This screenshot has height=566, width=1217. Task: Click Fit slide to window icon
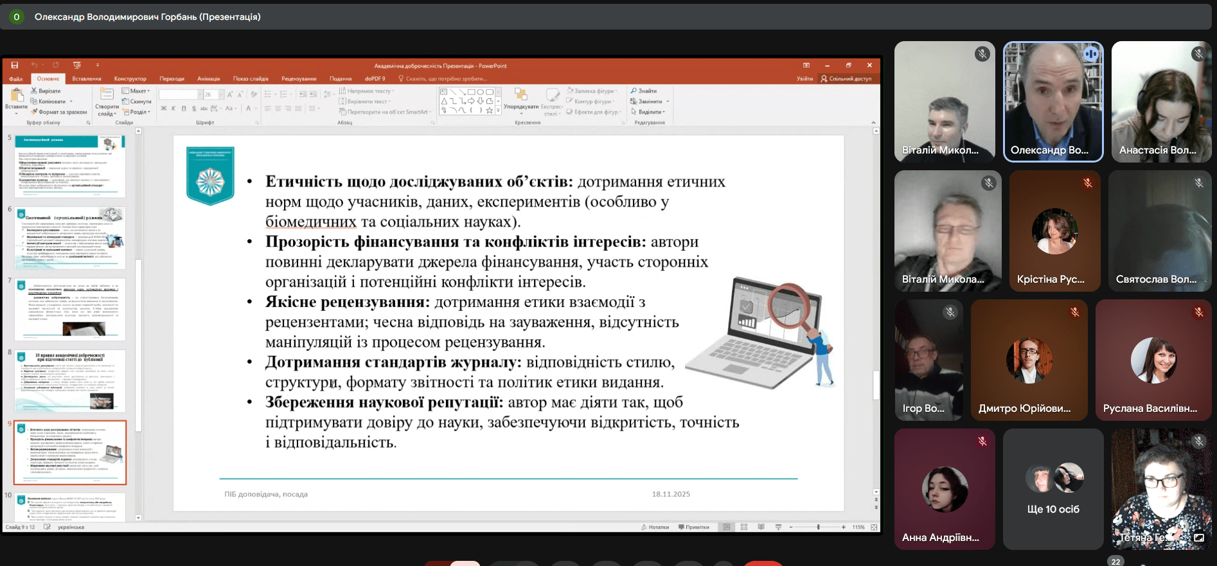click(x=874, y=527)
